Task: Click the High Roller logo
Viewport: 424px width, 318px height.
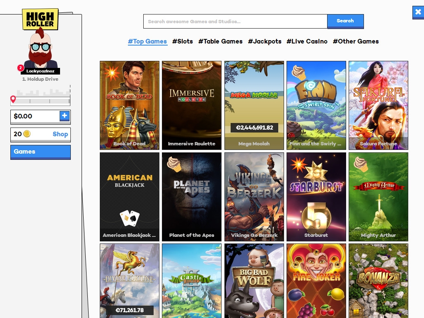Action: [40, 19]
